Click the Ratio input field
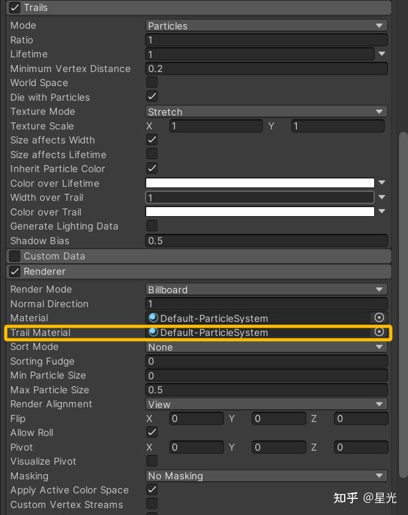The image size is (408, 515). coord(266,40)
